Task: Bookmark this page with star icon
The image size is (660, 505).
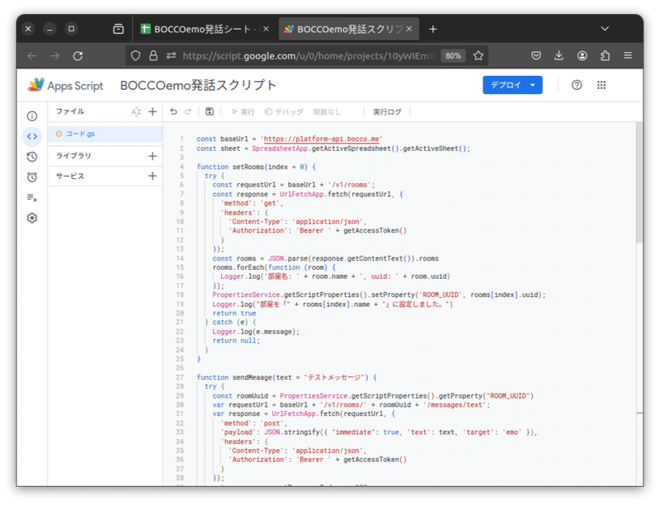Action: 478,55
